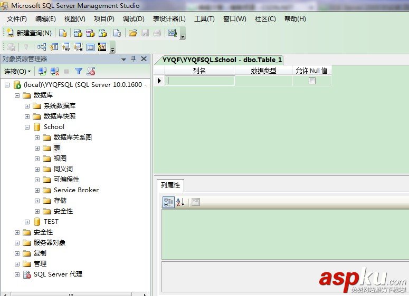The height and width of the screenshot is (296, 409).
Task: Click the Spatial Indexes icon
Action: tap(102, 47)
